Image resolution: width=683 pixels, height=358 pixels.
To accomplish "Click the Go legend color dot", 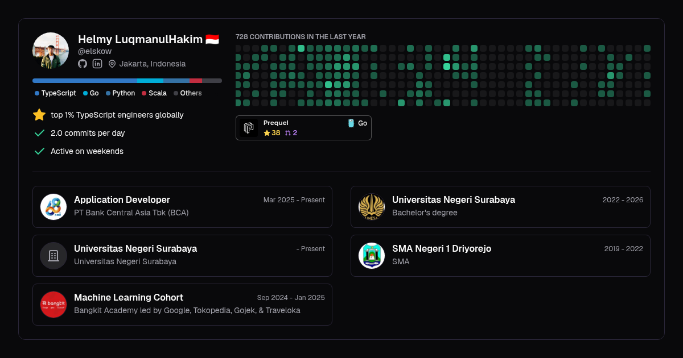I will pos(85,93).
